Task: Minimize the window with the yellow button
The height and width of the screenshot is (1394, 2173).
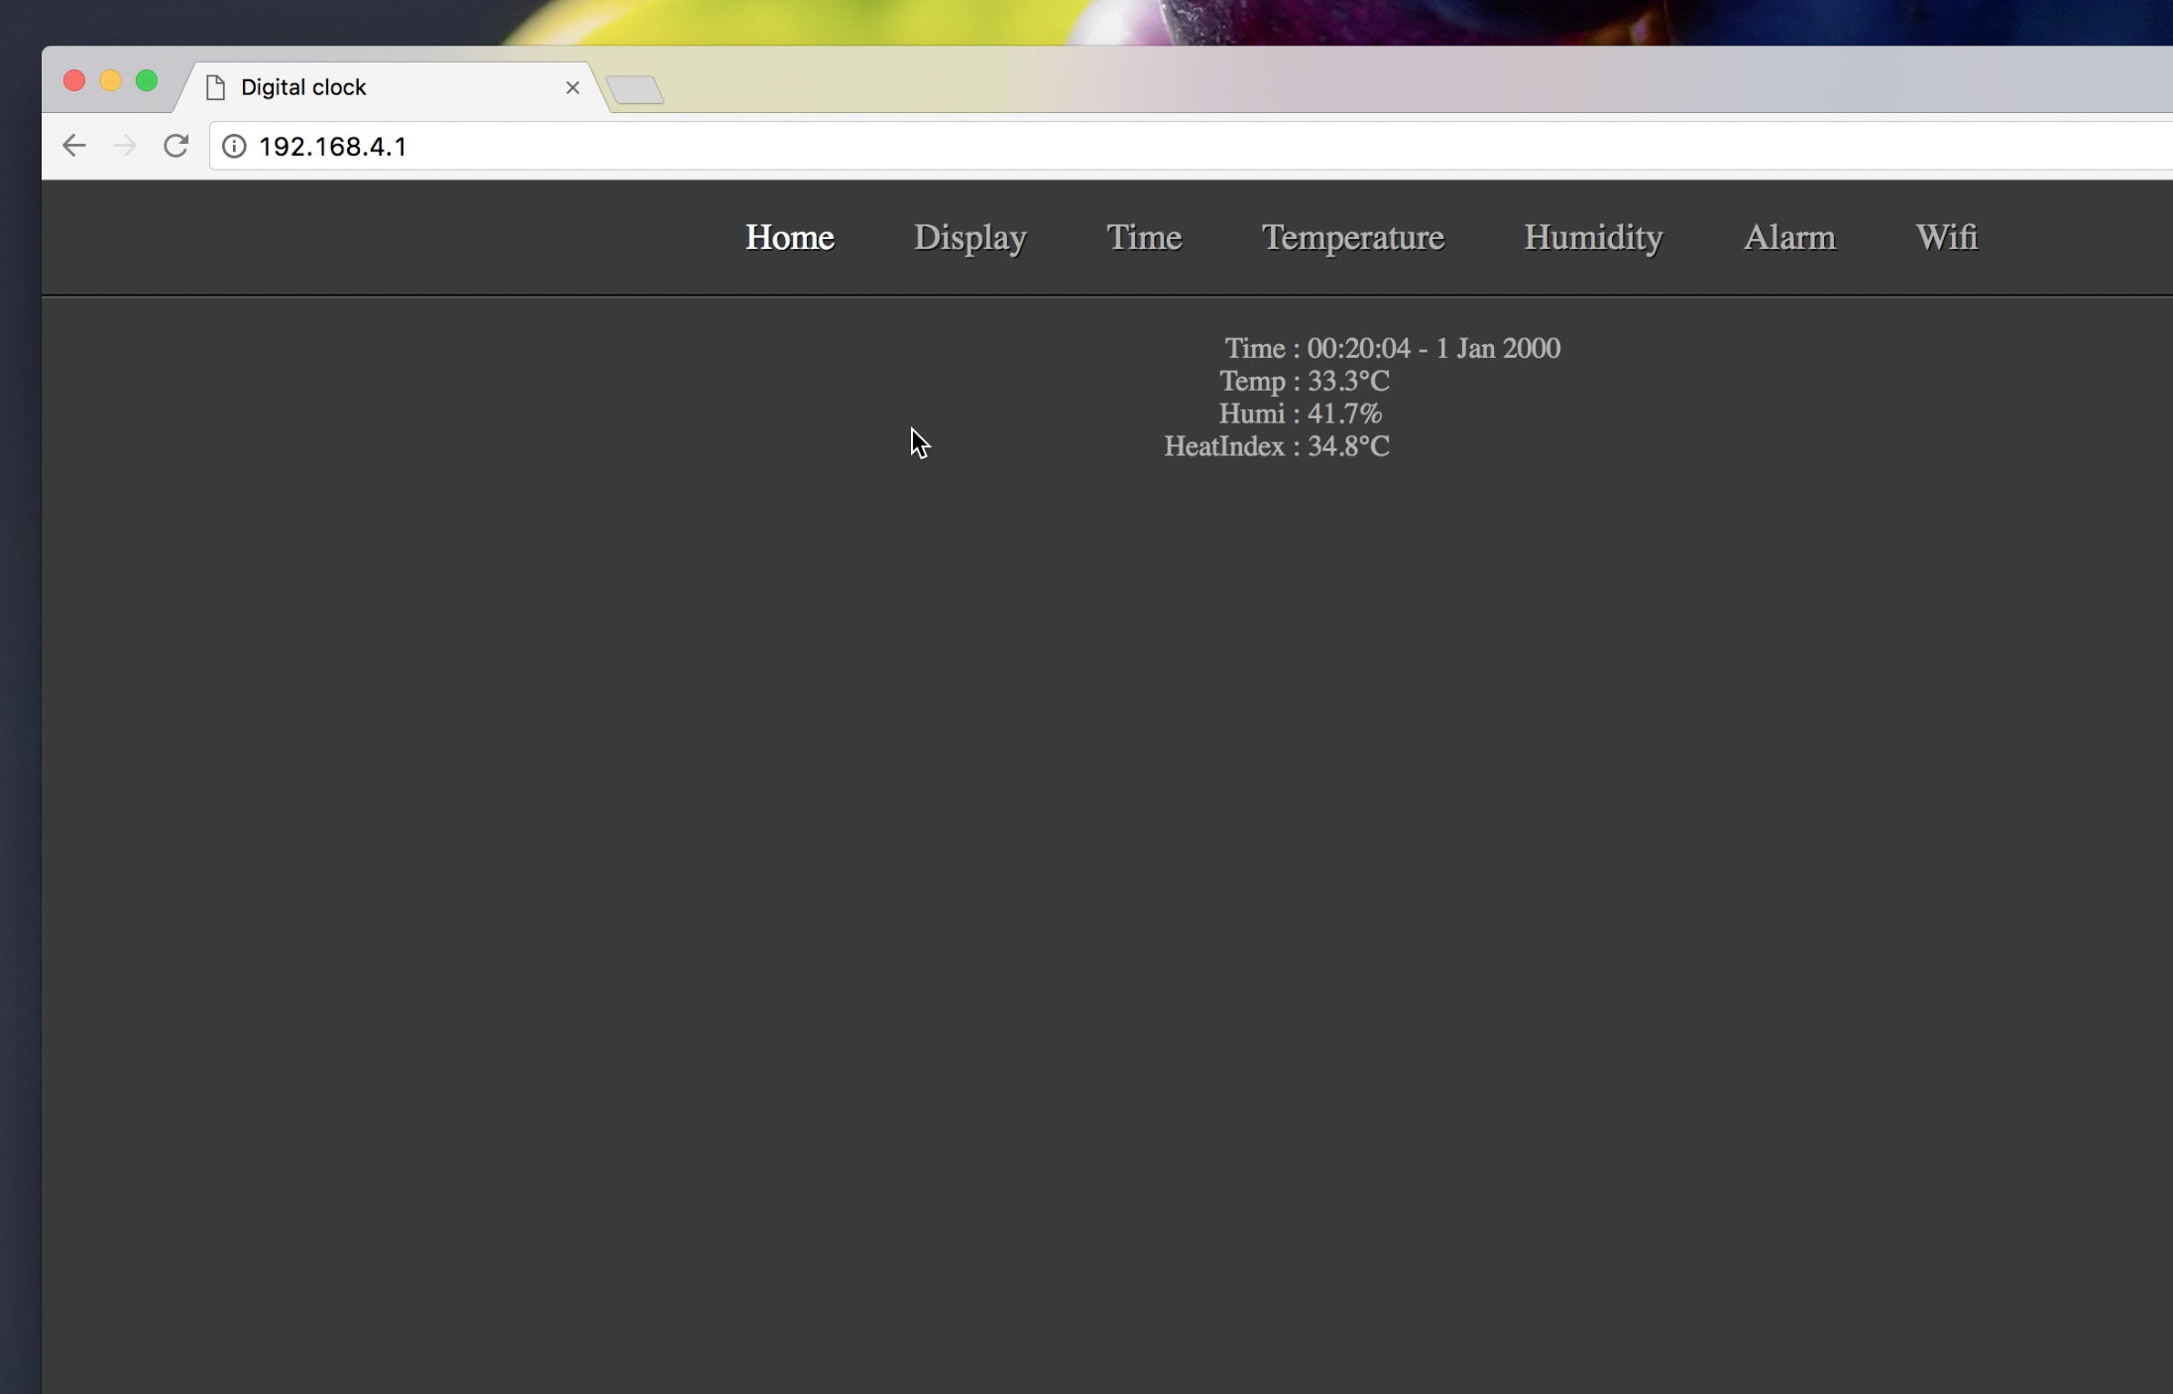Action: (110, 80)
